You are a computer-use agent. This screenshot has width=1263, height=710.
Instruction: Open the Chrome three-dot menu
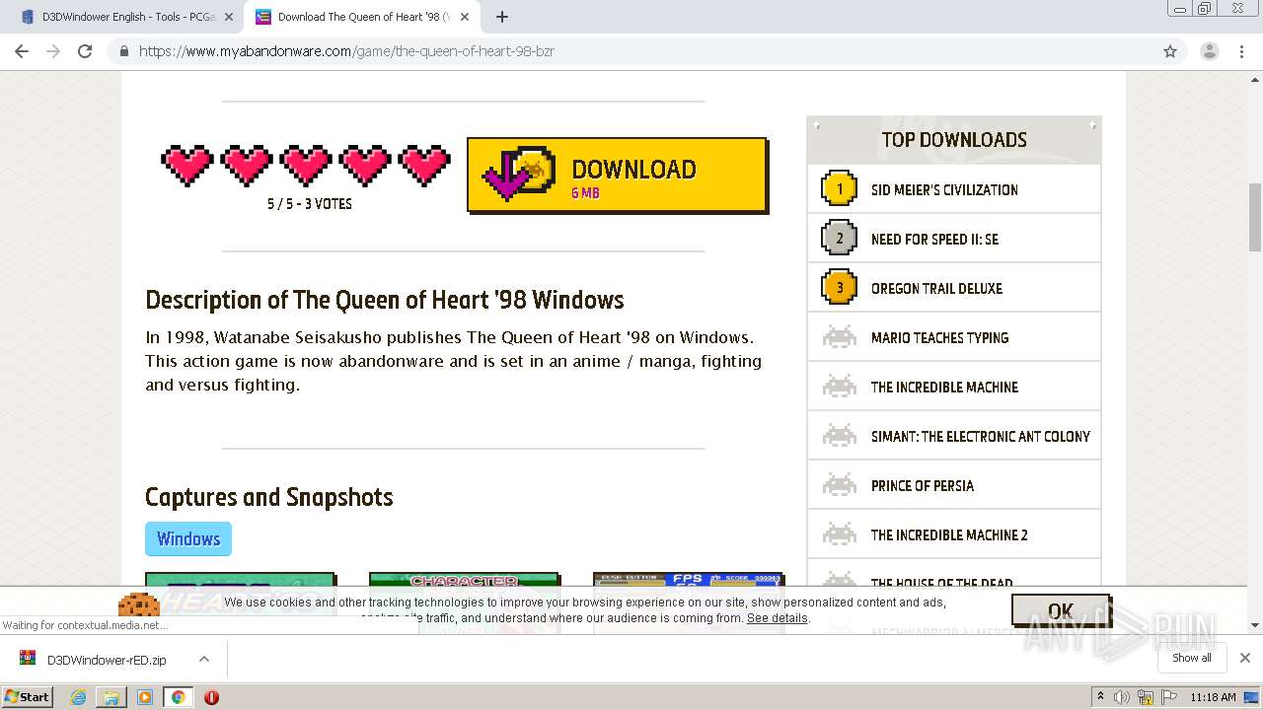click(1241, 51)
